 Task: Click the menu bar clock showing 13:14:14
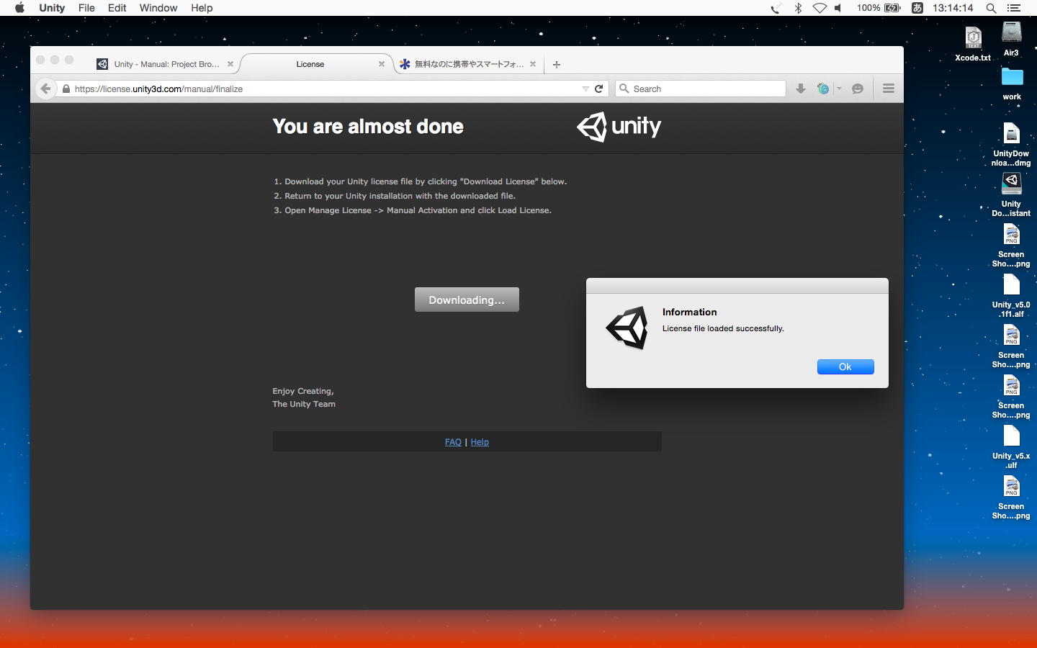[x=953, y=8]
